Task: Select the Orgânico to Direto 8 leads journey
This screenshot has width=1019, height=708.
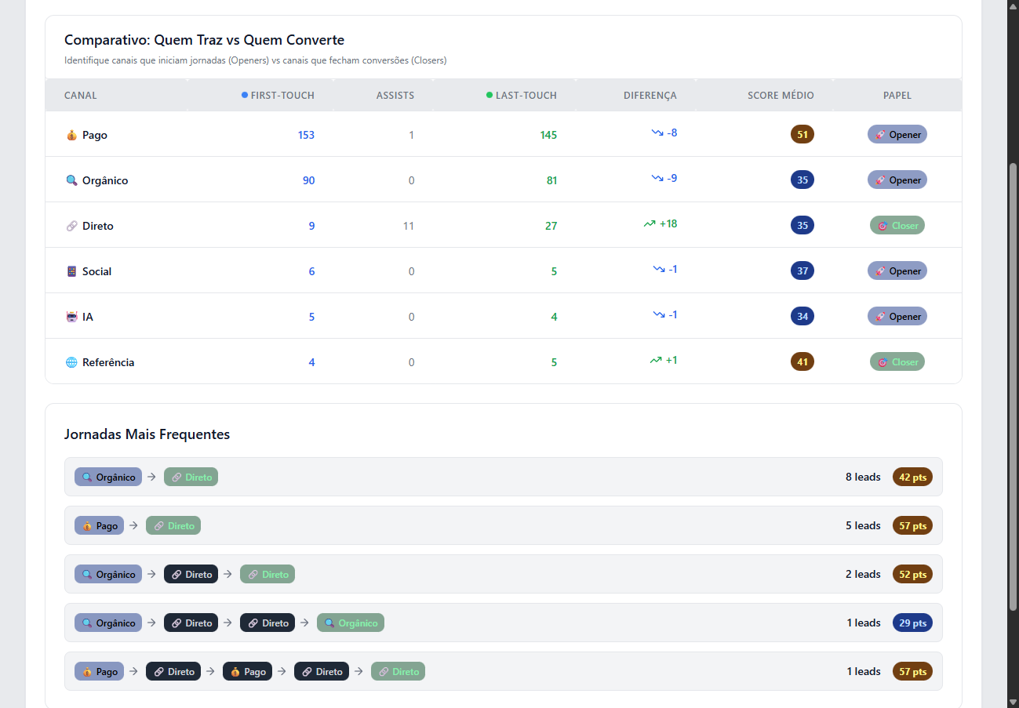Action: tap(503, 477)
